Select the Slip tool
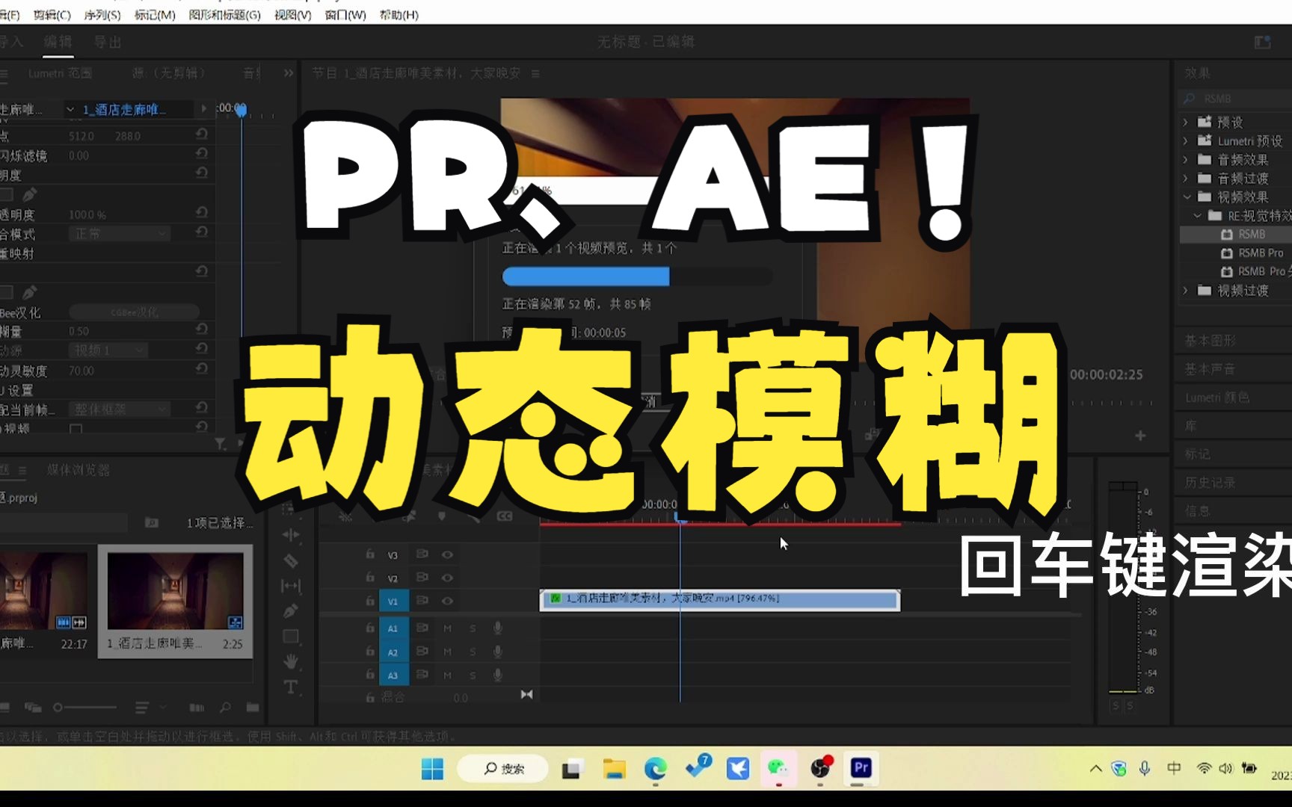This screenshot has height=807, width=1292. [291, 586]
